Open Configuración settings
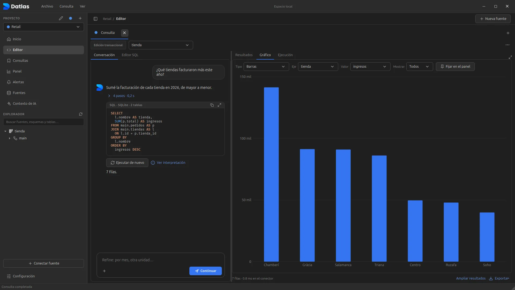The height and width of the screenshot is (290, 515). [x=43, y=276]
